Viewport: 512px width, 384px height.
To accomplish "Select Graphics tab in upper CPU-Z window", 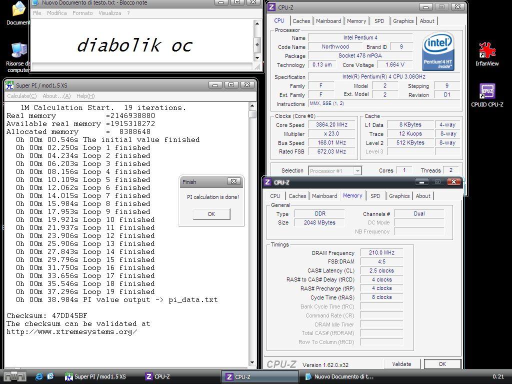I will 403,21.
